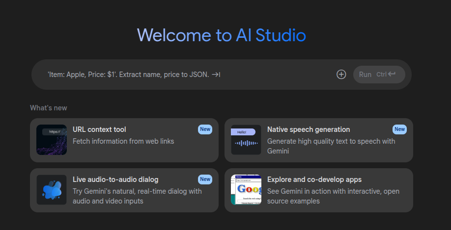Click 'Generate high quality text to speech' description
451x230 pixels.
331,146
